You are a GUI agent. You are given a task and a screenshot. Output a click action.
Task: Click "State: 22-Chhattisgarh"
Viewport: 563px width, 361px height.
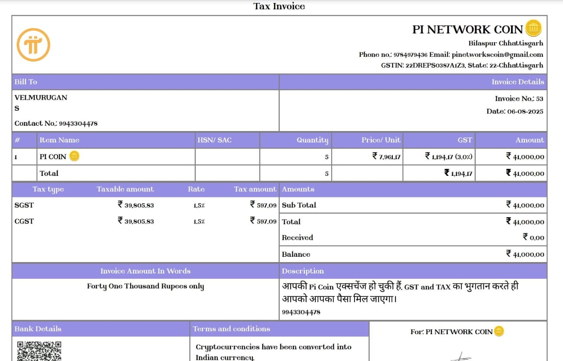click(506, 66)
